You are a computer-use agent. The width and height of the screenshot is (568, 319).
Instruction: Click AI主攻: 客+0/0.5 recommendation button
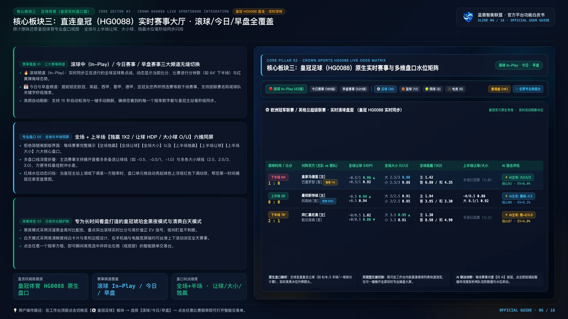click(518, 215)
